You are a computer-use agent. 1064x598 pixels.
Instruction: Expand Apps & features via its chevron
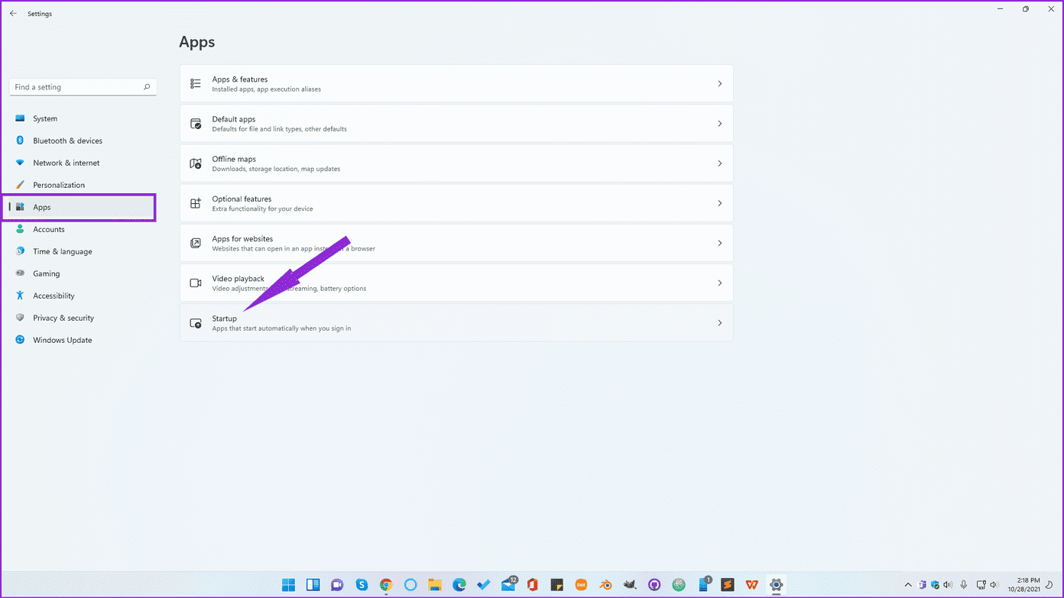click(x=719, y=83)
